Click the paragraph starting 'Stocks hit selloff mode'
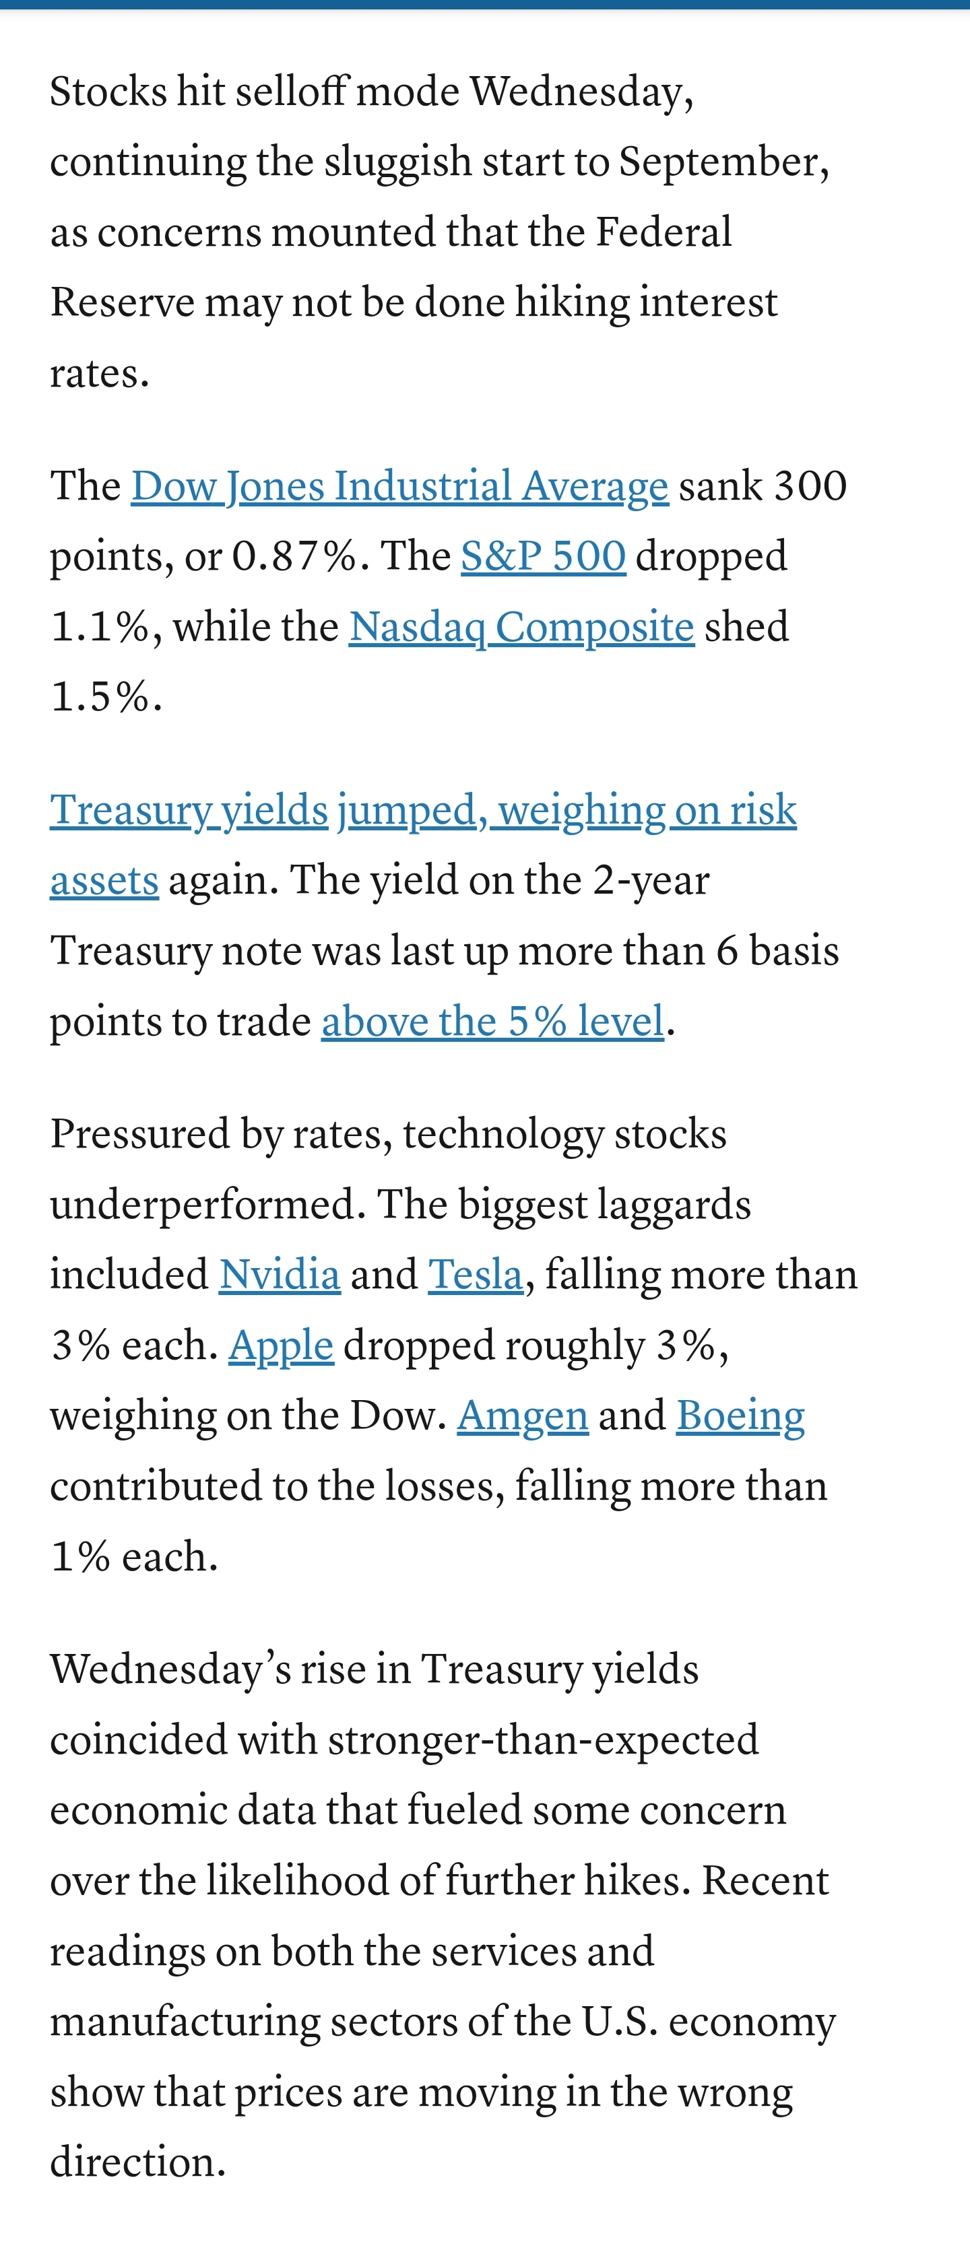 tap(439, 233)
